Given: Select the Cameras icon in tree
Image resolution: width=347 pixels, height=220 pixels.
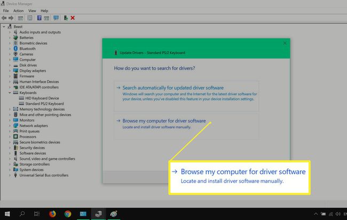Looking at the screenshot, I should pyautogui.click(x=15, y=54).
